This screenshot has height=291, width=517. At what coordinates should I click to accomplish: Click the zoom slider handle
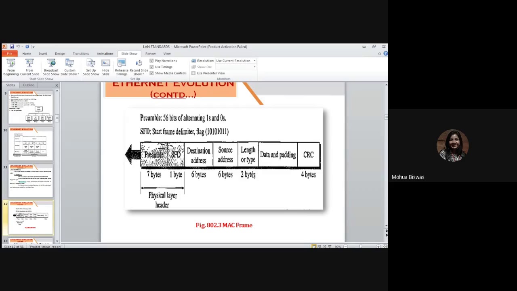coord(361,247)
